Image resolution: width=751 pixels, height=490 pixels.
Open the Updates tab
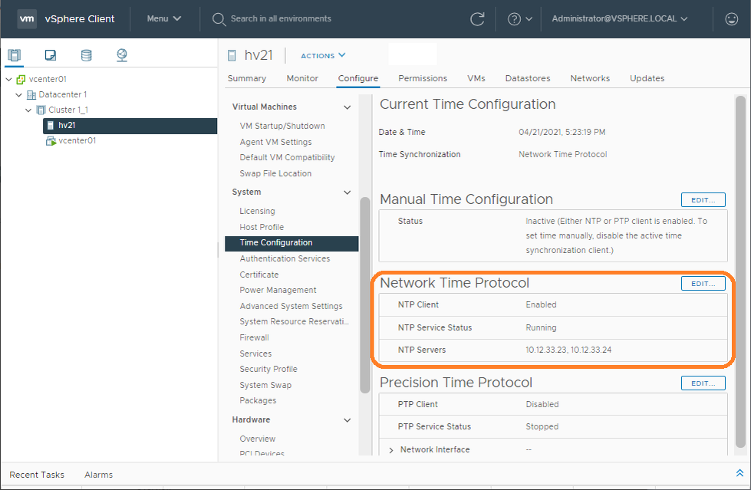coord(647,78)
